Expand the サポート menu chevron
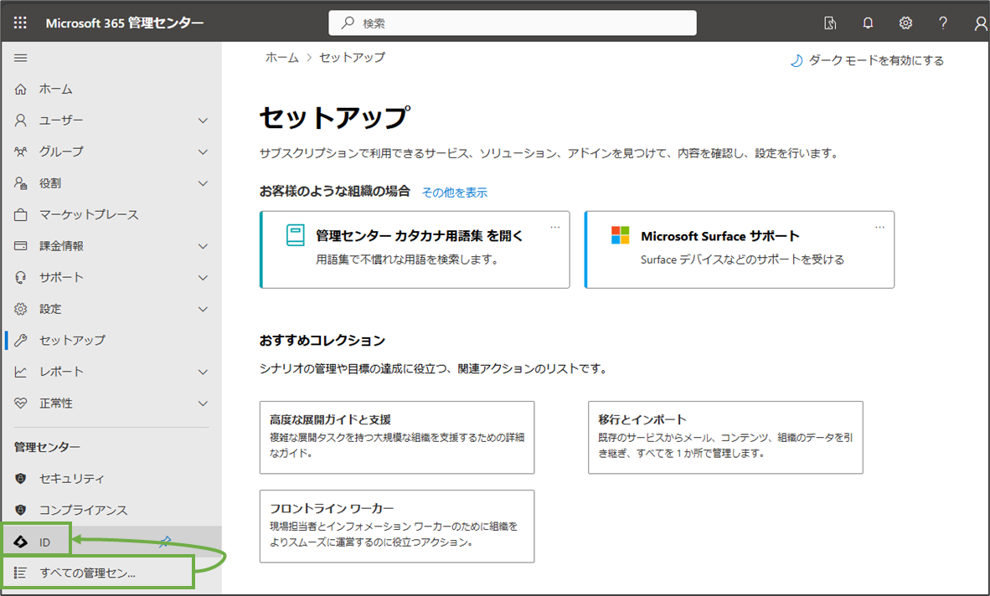 tap(204, 278)
